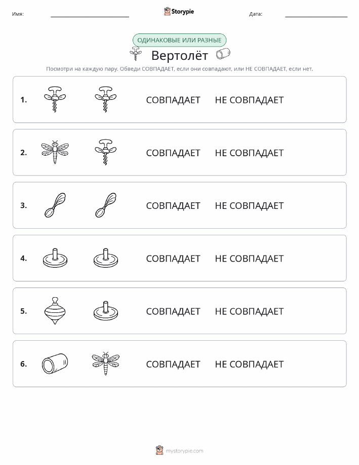This screenshot has height=465, width=359.
Task: Click the dragonfly picture in row 6
Action: (105, 364)
